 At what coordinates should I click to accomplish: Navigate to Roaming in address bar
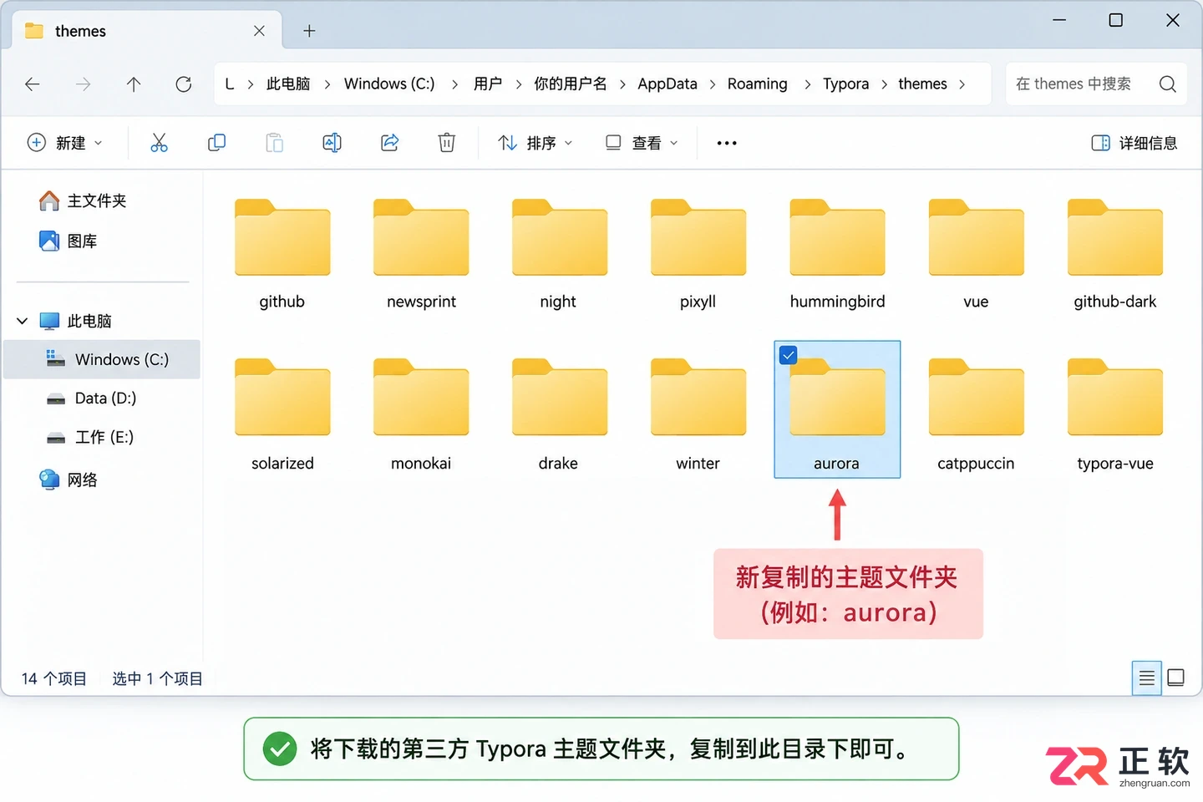(757, 84)
